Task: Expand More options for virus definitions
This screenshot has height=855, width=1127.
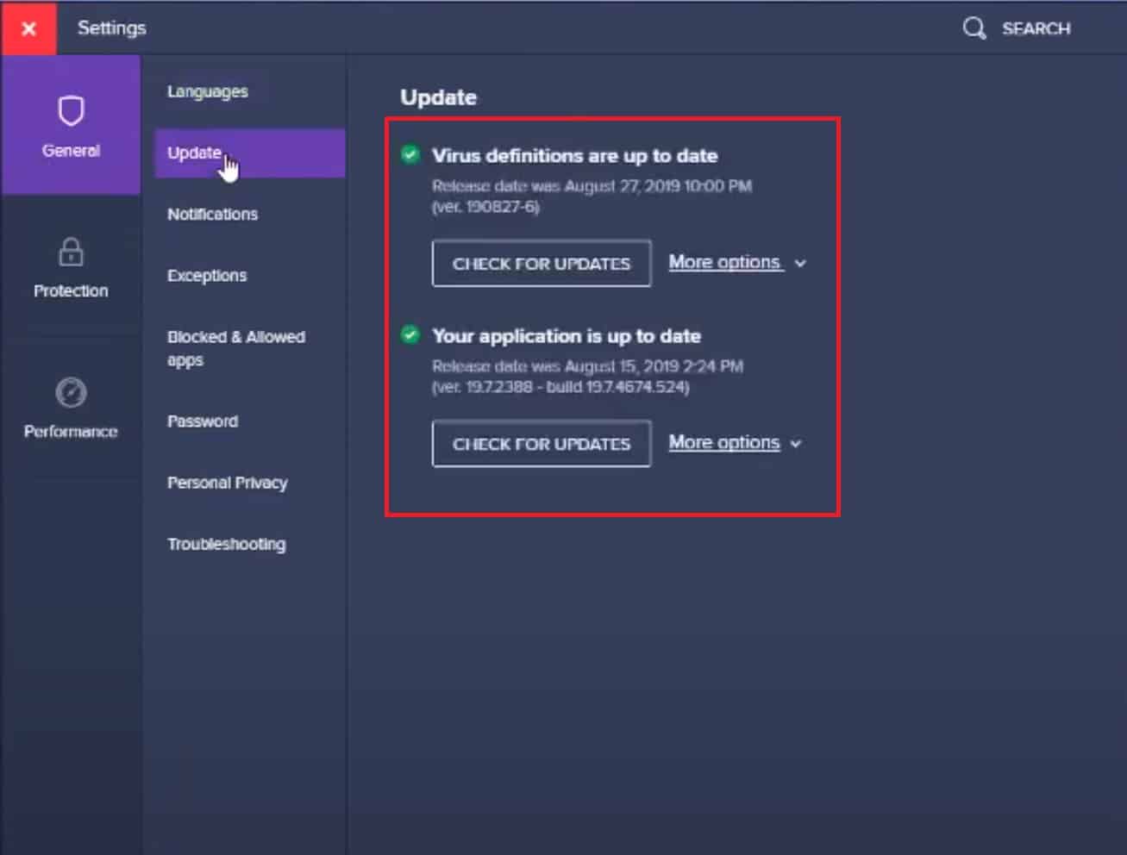Action: click(x=737, y=262)
